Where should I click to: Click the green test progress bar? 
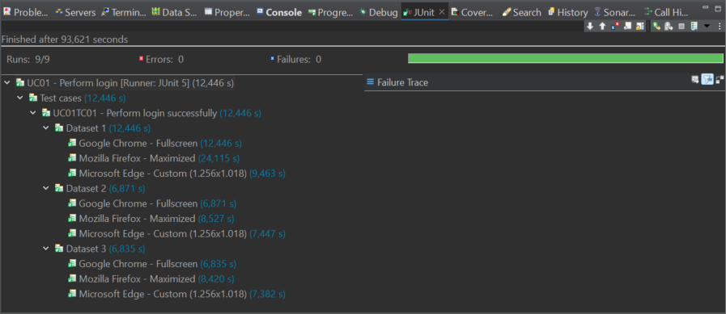click(x=565, y=58)
